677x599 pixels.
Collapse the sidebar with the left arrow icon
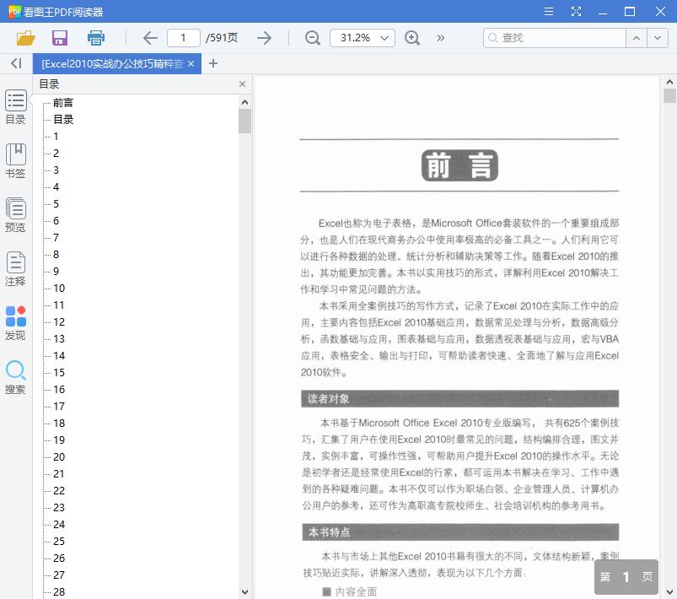click(16, 63)
